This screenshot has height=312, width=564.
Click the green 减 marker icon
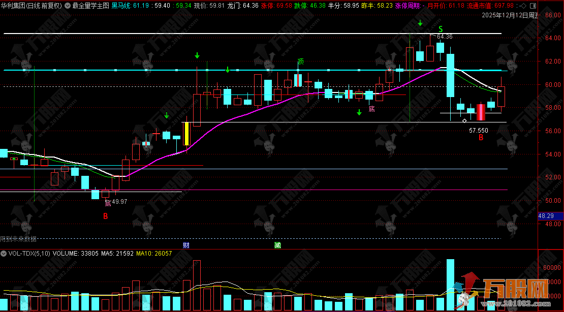pyautogui.click(x=277, y=245)
